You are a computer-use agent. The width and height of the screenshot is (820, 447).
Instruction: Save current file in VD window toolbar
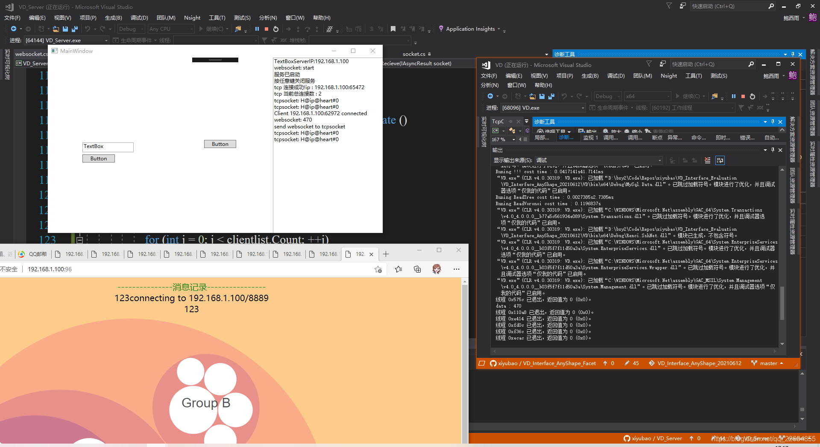[542, 96]
